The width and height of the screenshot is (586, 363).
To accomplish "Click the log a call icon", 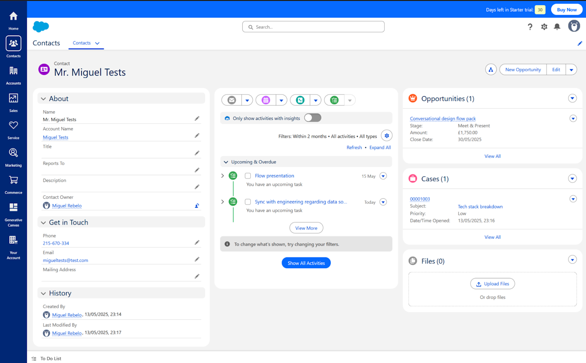I will [300, 100].
